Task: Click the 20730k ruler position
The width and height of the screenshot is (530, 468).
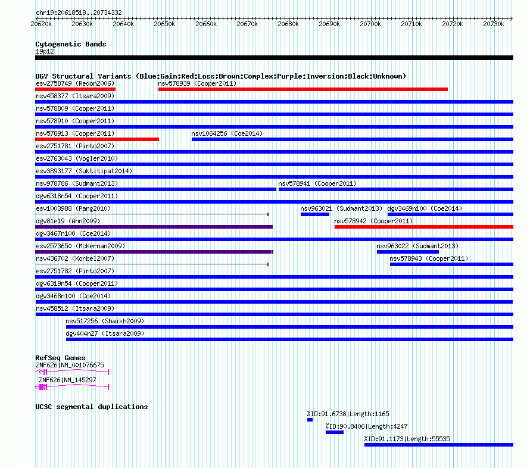Action: (494, 24)
